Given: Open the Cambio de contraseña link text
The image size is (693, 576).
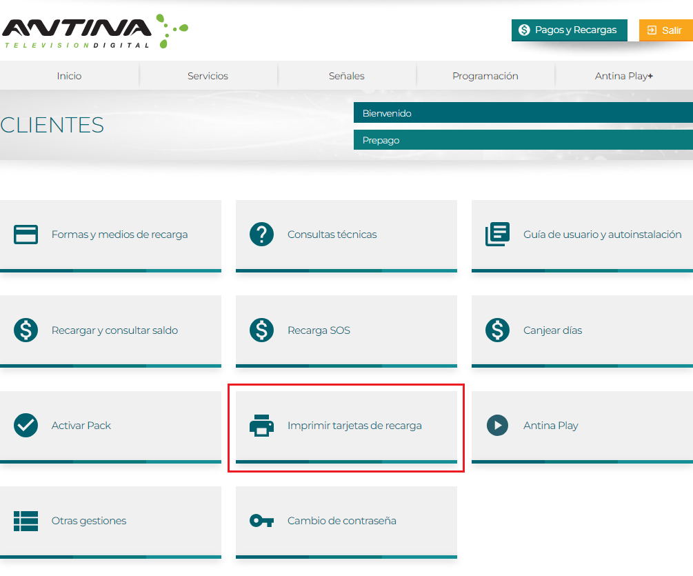Looking at the screenshot, I should tap(341, 521).
